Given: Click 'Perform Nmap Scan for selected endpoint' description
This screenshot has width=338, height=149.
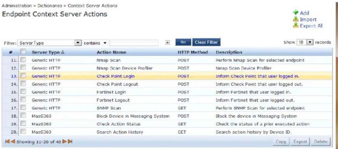Looking at the screenshot, I should (260, 60).
